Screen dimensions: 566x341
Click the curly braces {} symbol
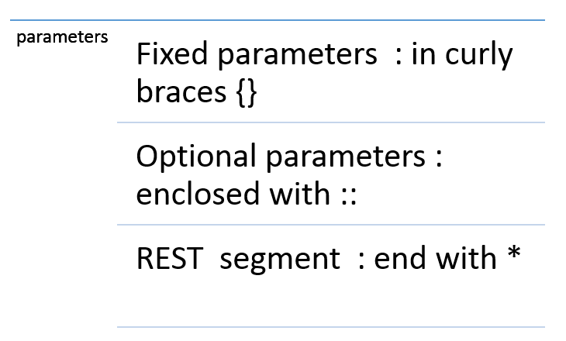pyautogui.click(x=242, y=93)
